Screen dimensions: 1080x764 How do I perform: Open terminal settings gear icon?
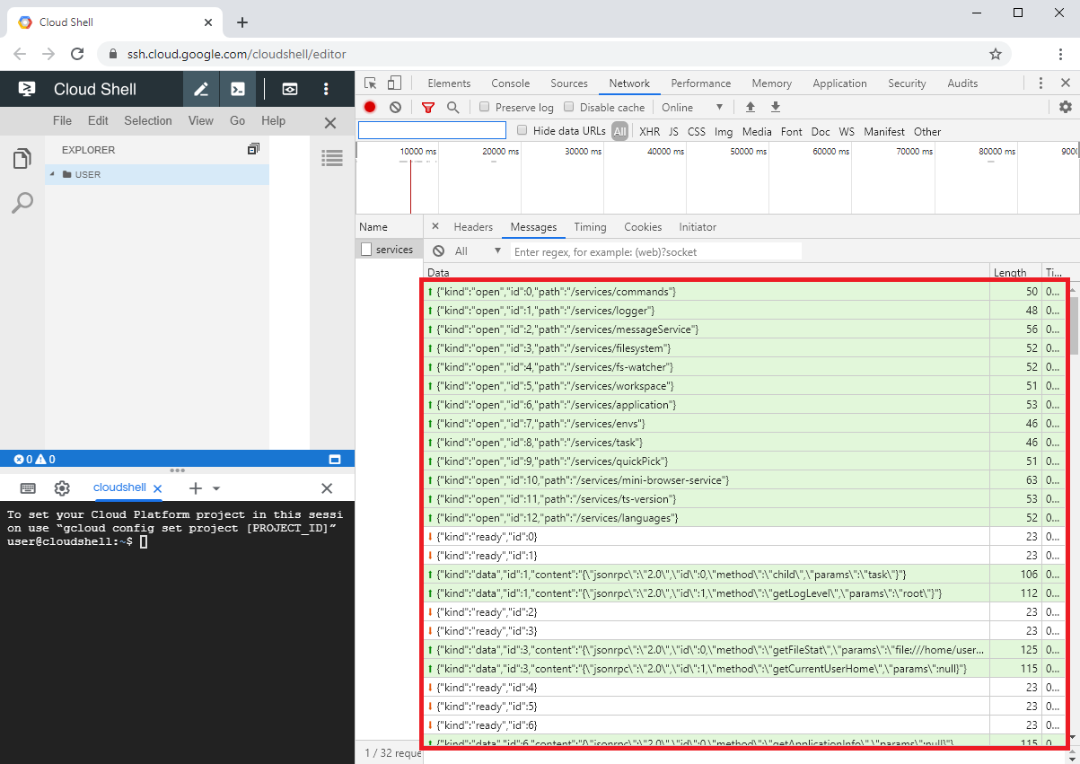click(x=62, y=488)
